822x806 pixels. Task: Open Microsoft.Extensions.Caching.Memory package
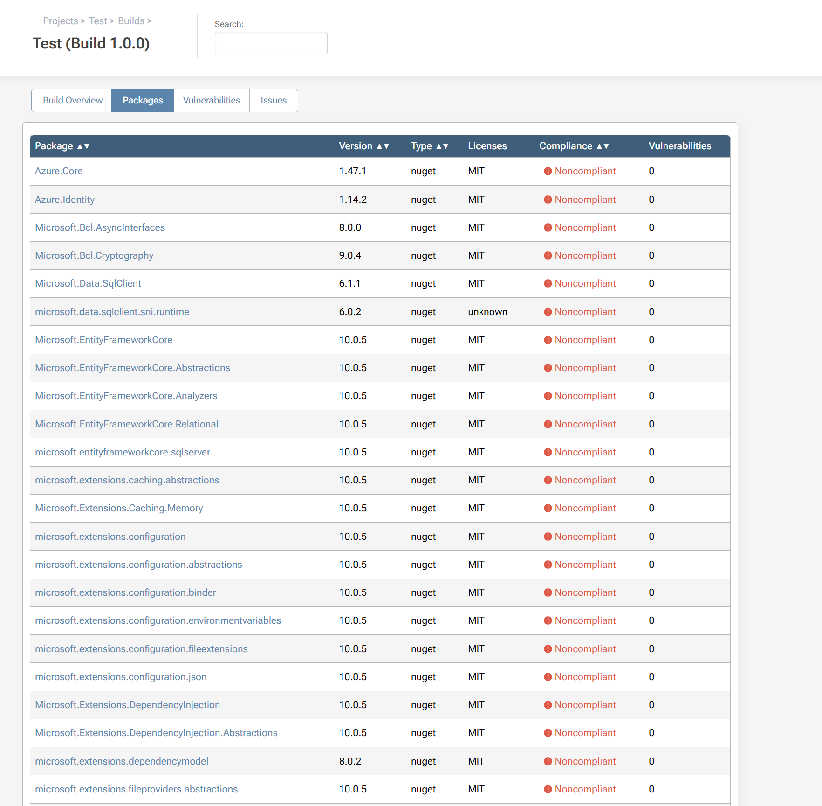[x=119, y=508]
